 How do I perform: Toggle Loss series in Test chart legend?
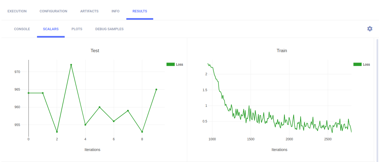click(x=179, y=65)
